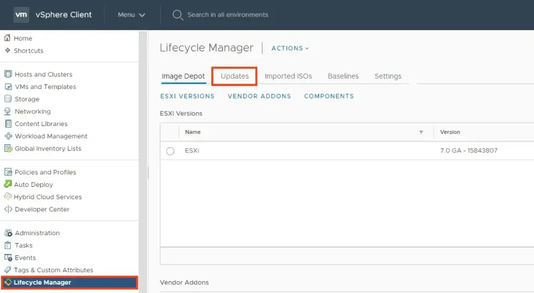Jump to VENDOR ADDONS section
This screenshot has width=534, height=293.
[260, 96]
